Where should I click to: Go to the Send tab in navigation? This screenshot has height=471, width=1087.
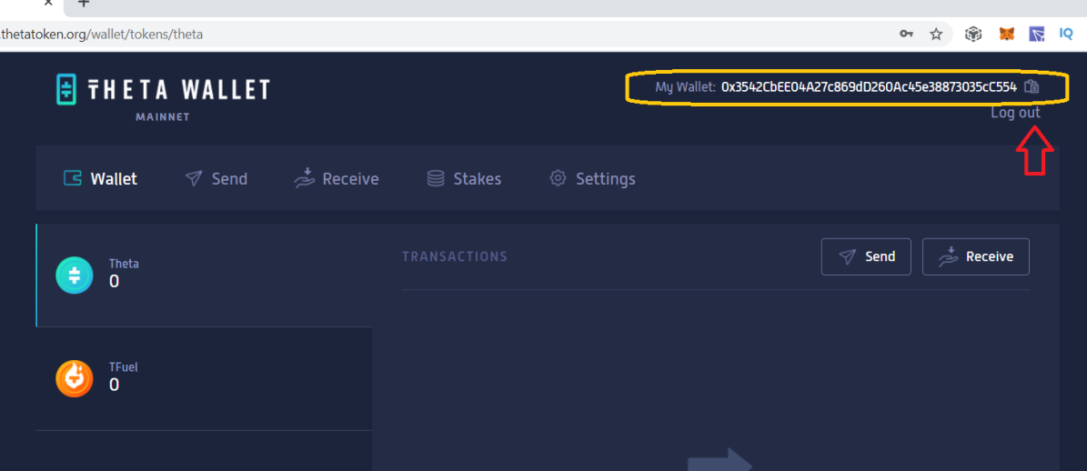(x=216, y=179)
